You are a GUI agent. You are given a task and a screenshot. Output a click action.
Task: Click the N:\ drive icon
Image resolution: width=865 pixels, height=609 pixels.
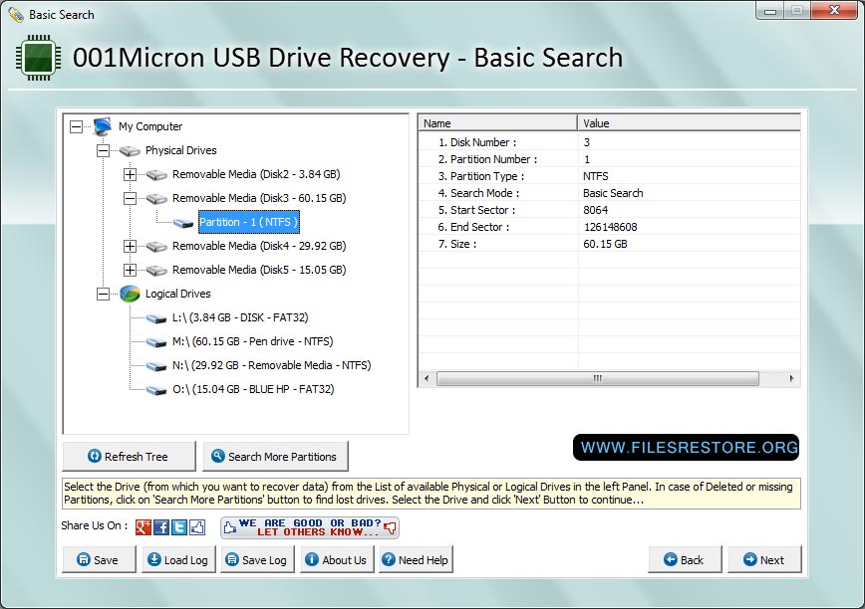coord(156,366)
